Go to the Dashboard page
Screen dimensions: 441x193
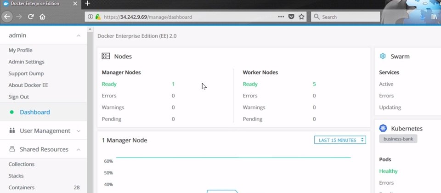[35, 112]
